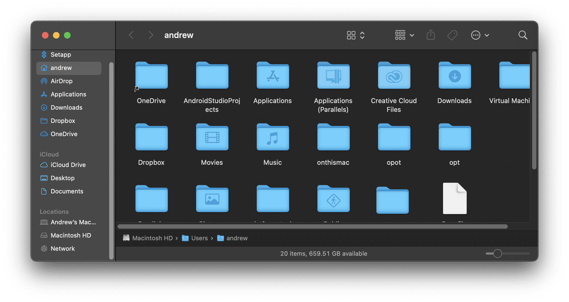569x302 pixels.
Task: Open the Applications folder in file grid
Action: point(273,75)
